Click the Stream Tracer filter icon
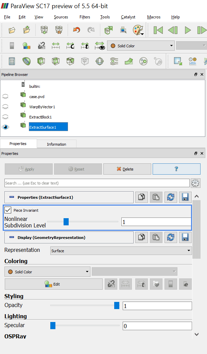207x354 pixels. [114, 61]
